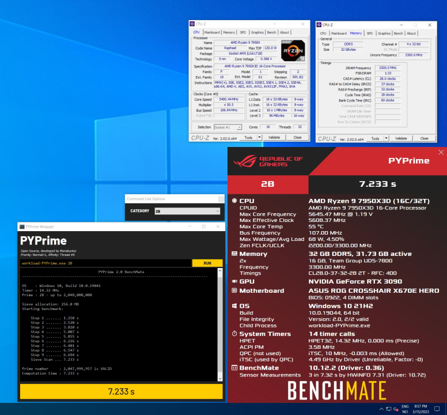Screen dimensions: 447x415
Task: Open Mainboard tab in left CPU-Z window
Action: 212,32
